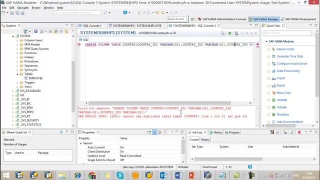
Task: Click the red delete icon in Job Log
Action: (299, 132)
